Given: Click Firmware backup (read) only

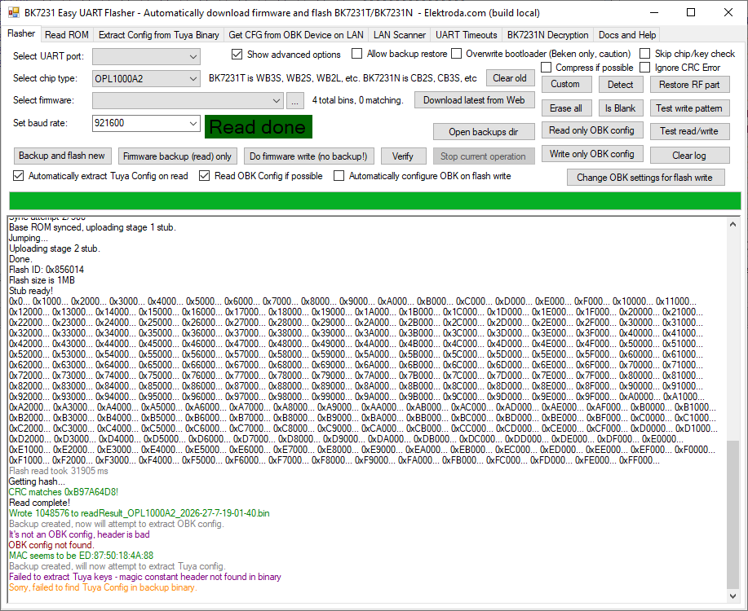Looking at the screenshot, I should pyautogui.click(x=177, y=156).
